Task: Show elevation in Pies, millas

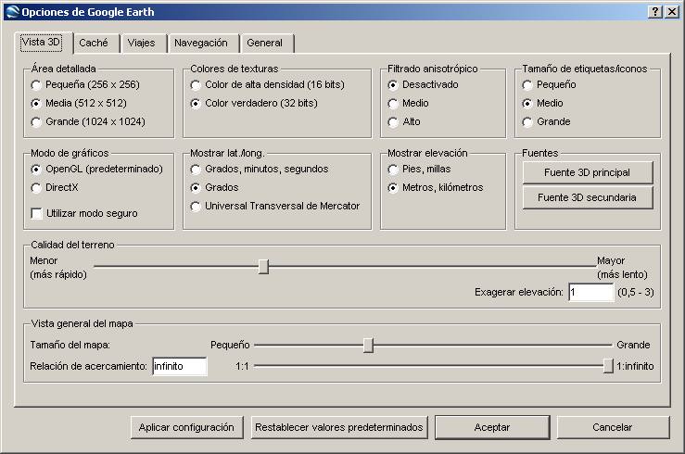Action: tap(419, 169)
